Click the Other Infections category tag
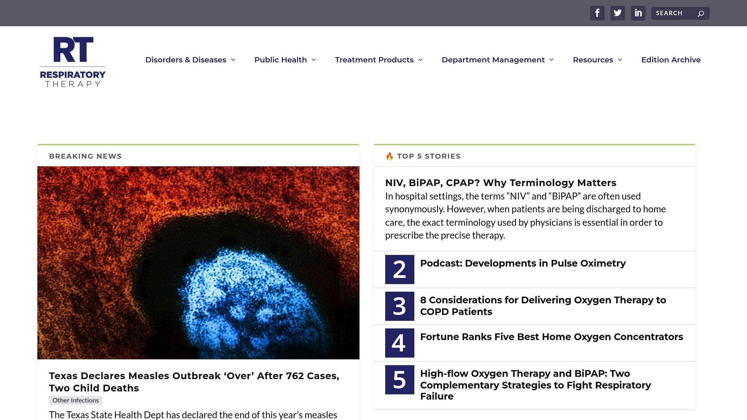 tap(76, 400)
